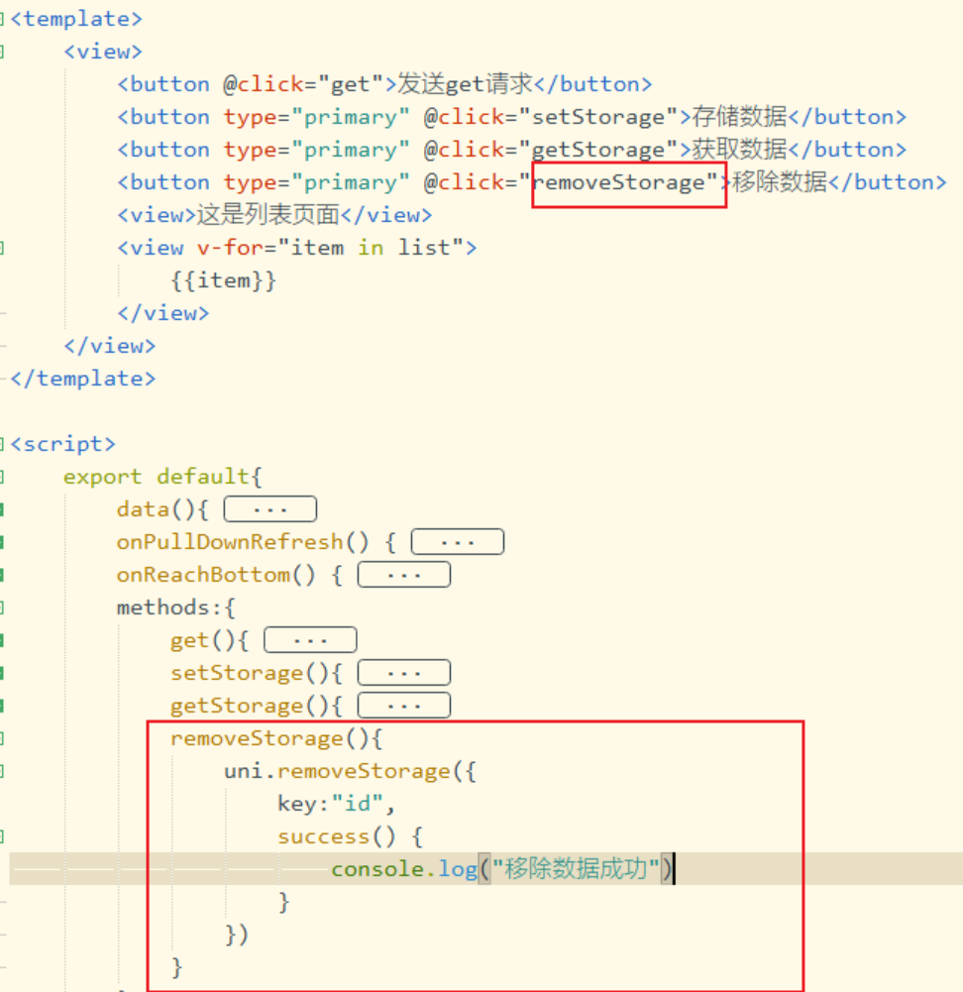
Task: Expand collapsed get() method block
Action: point(310,640)
